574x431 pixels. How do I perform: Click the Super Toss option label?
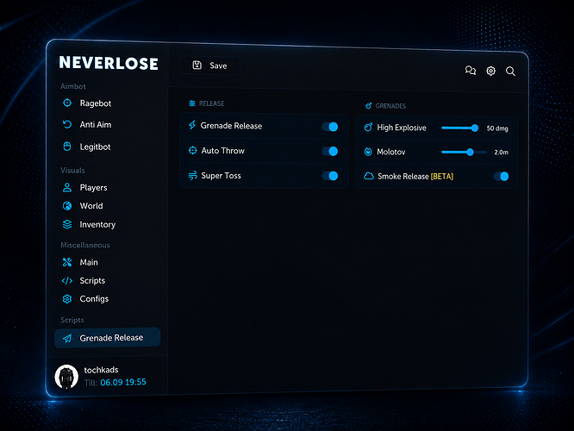click(x=221, y=175)
